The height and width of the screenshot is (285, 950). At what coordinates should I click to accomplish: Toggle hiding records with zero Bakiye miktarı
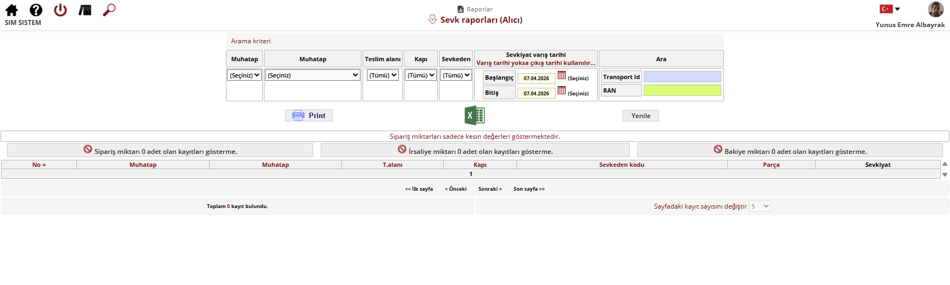790,150
